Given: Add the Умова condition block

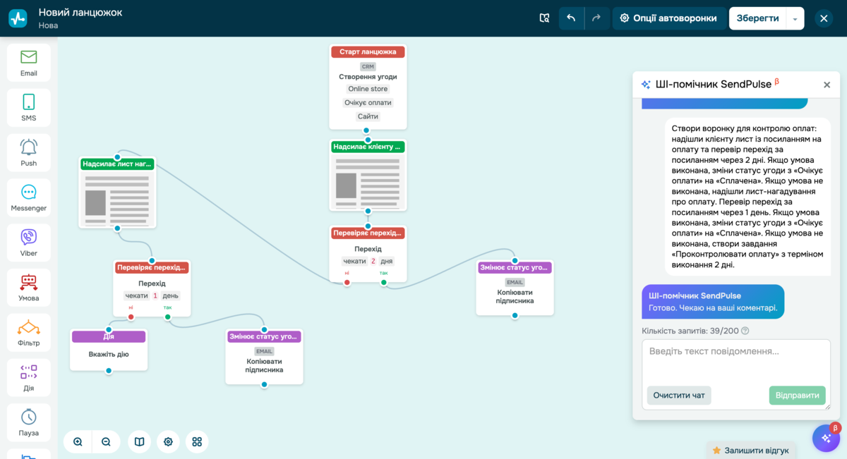Looking at the screenshot, I should [x=29, y=288].
